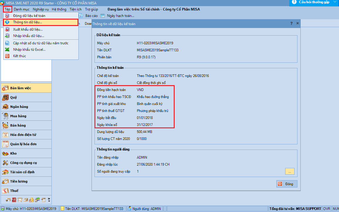Open the Mua hàng module
Viewport: 339px width, 212px height.
coord(26,116)
